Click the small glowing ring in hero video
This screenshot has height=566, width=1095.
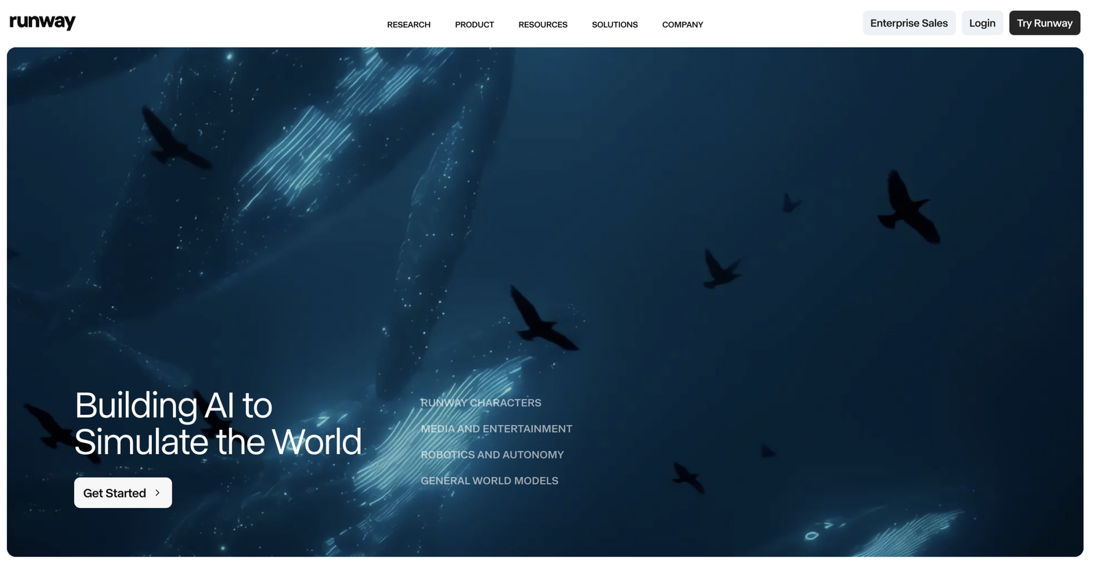click(812, 535)
